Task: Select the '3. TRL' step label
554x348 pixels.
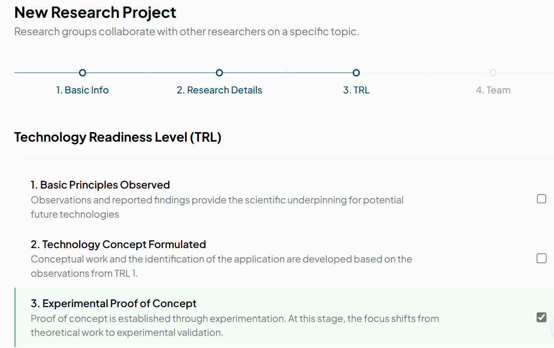Action: 356,90
